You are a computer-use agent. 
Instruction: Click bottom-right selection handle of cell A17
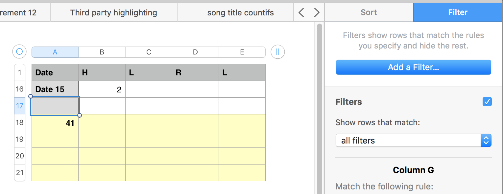pos(79,115)
